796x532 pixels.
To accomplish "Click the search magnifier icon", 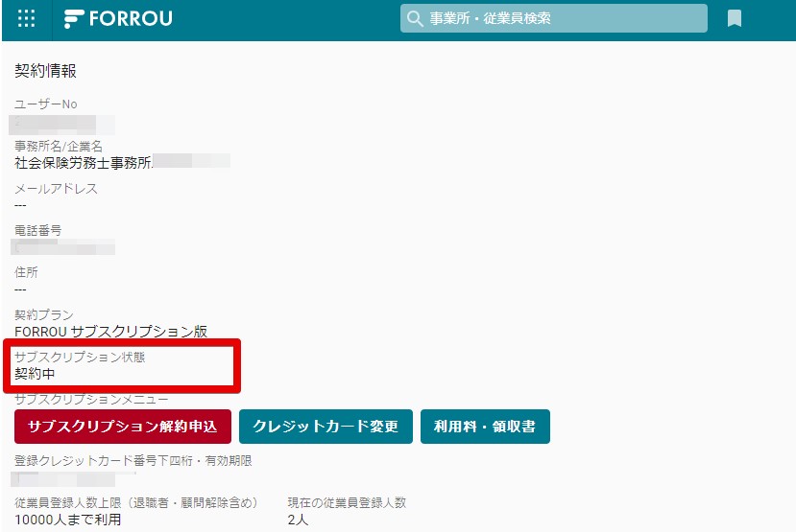I will click(x=415, y=19).
